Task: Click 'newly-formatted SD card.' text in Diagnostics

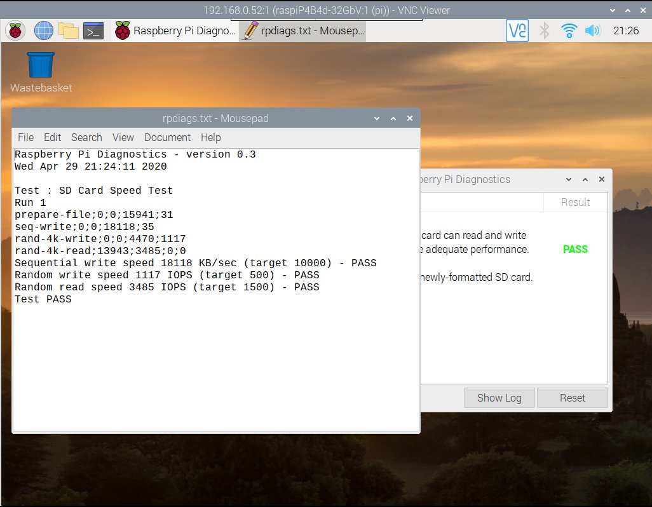Action: pos(477,277)
